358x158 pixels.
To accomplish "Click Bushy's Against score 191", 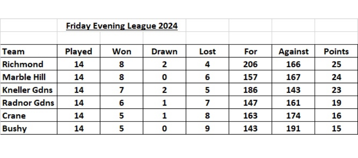I will pyautogui.click(x=293, y=128).
